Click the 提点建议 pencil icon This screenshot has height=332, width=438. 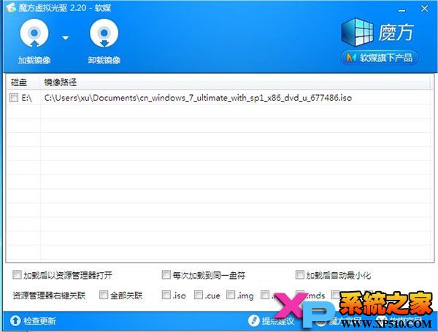pos(253,320)
